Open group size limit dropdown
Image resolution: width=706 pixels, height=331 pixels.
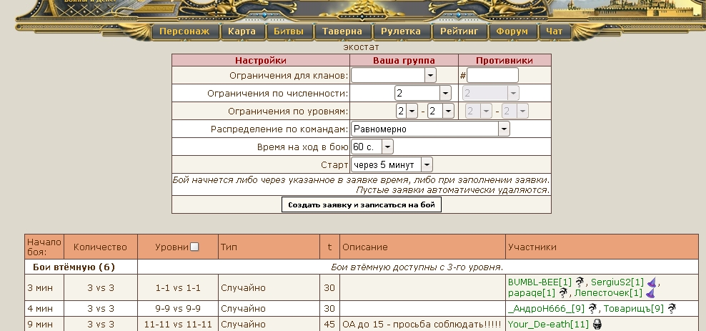(444, 93)
